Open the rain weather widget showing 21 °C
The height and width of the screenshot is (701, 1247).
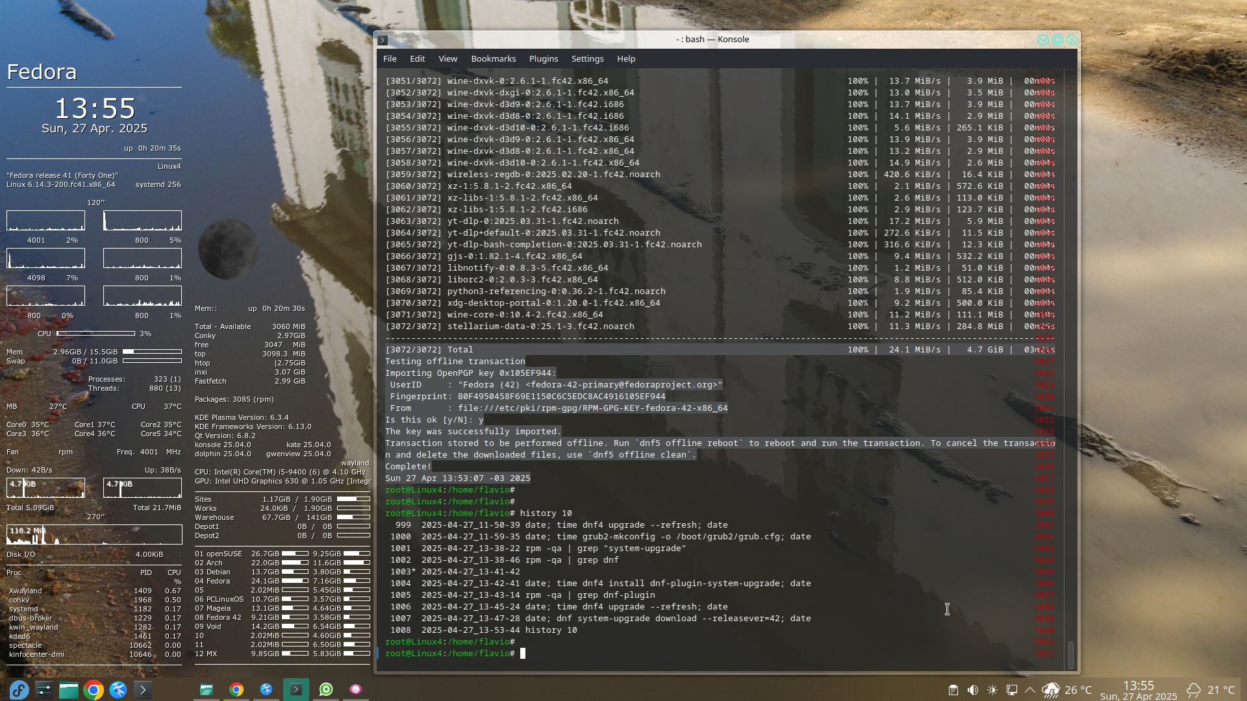tap(1211, 690)
